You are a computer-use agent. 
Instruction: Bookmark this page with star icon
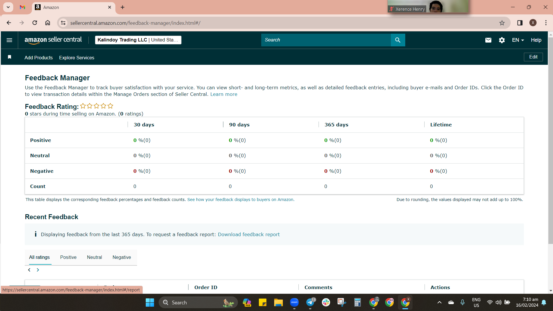pyautogui.click(x=502, y=23)
